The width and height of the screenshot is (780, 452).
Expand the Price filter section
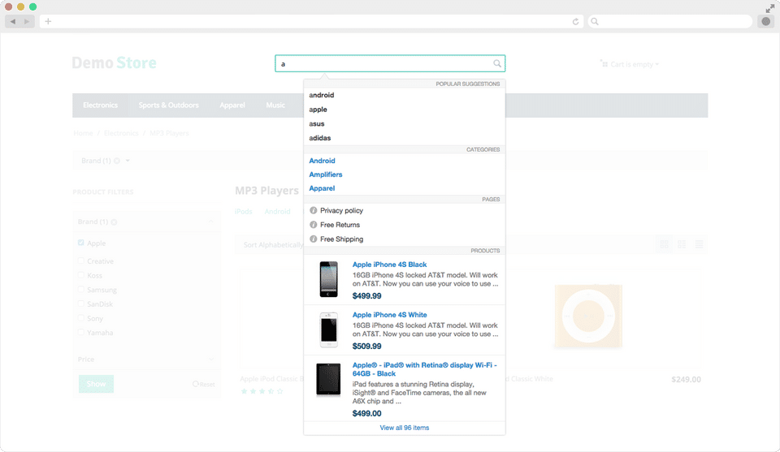coord(146,359)
